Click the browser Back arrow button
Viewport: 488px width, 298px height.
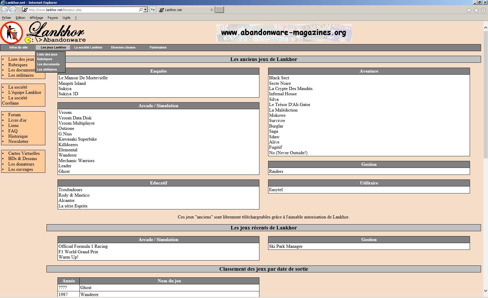pos(4,10)
